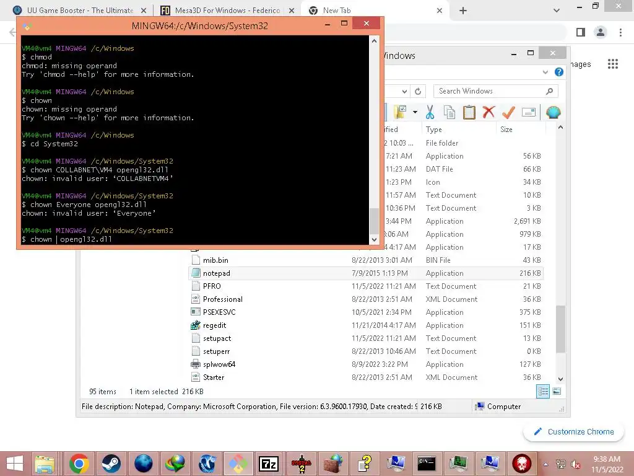Toggle Chrome side panel icon

pos(581,32)
